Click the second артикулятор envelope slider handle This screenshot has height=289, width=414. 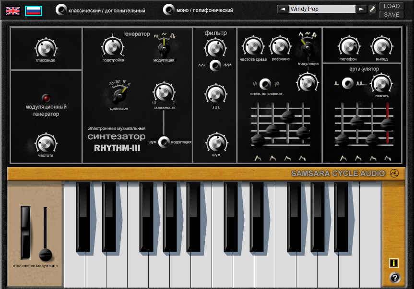(357, 122)
